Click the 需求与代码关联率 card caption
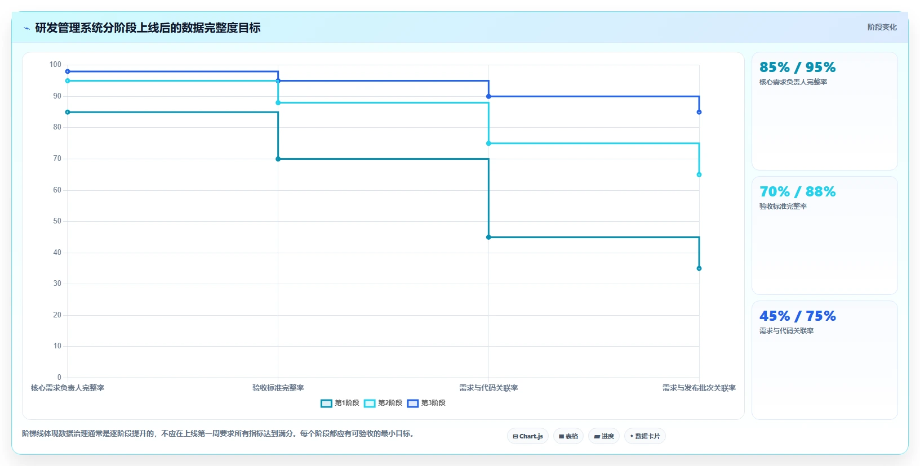The height and width of the screenshot is (466, 920). [x=786, y=331]
